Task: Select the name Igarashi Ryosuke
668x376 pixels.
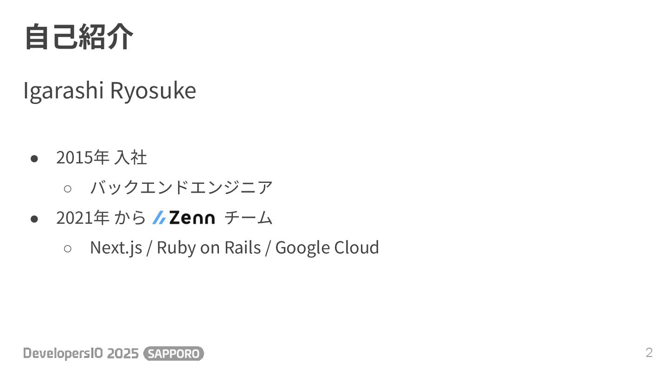Action: [109, 91]
